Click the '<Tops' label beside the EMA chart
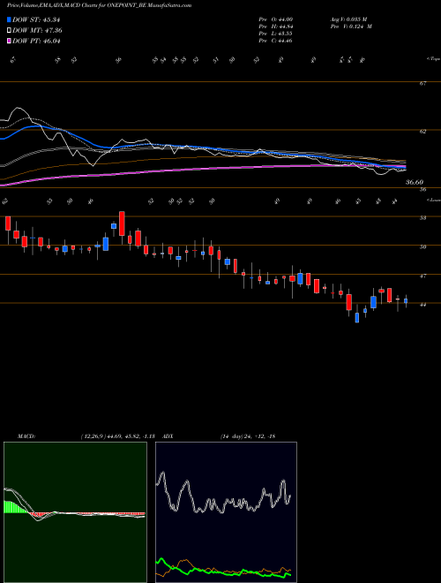Image resolution: width=441 pixels, height=583 pixels. click(x=433, y=59)
